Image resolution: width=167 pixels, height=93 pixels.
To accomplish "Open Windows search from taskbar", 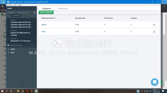I will (7, 91).
